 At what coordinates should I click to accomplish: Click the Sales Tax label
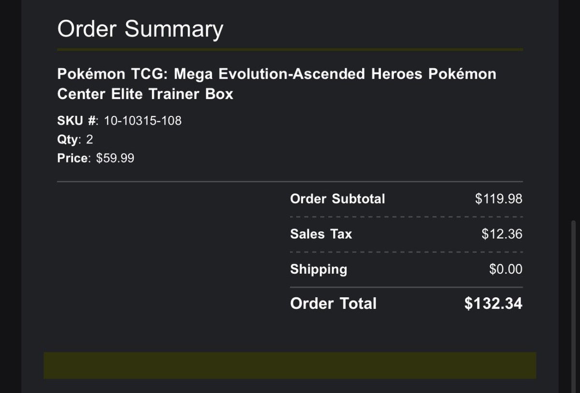(321, 234)
